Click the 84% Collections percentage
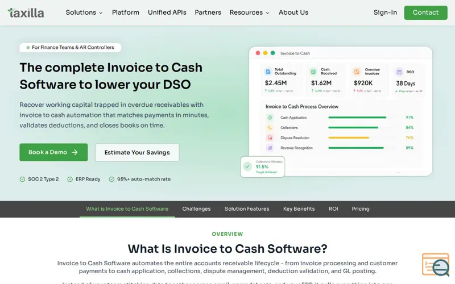The image size is (455, 284). tap(409, 127)
